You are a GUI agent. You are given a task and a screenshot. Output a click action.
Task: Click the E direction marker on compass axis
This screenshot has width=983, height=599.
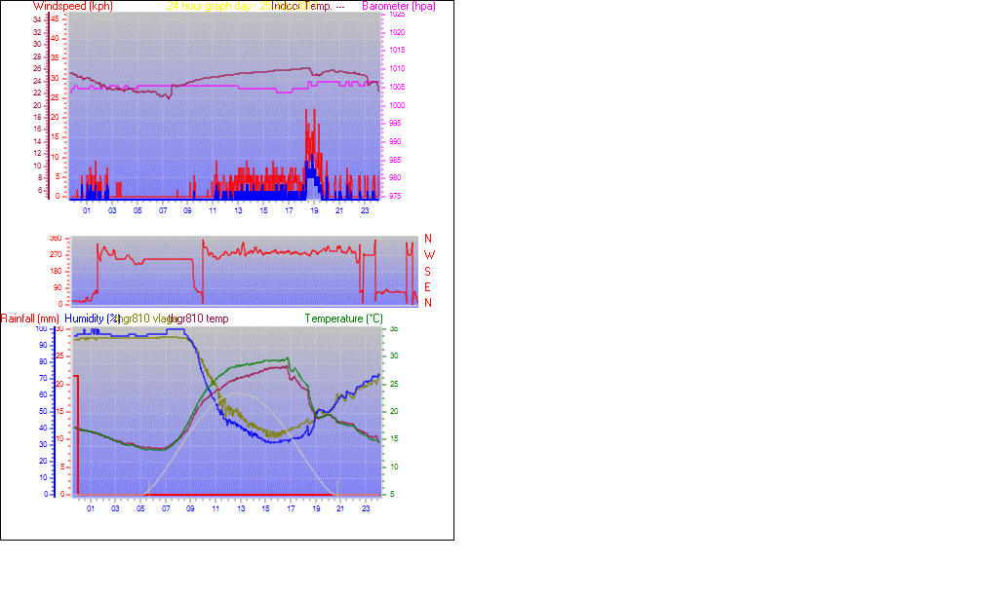click(x=427, y=286)
